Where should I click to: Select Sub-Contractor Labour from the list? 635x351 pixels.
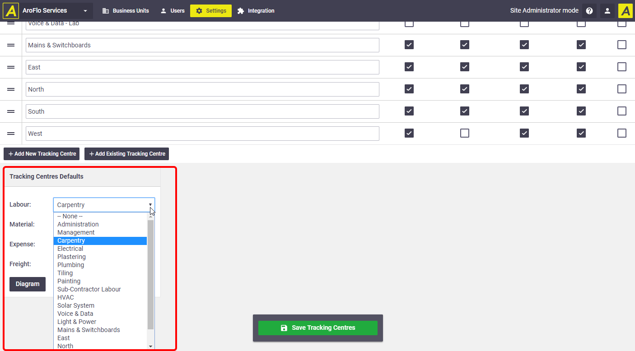(x=100, y=289)
